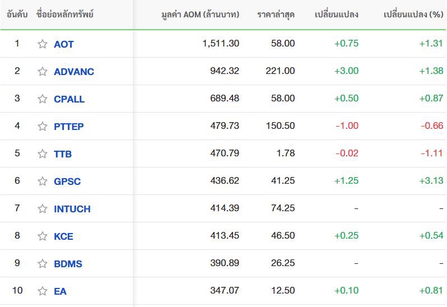Click the star icon beside TTB
The width and height of the screenshot is (447, 307).
43,153
